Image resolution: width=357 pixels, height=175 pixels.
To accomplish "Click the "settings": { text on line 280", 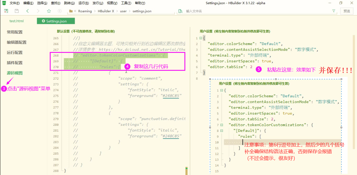I will click(x=133, y=125).
